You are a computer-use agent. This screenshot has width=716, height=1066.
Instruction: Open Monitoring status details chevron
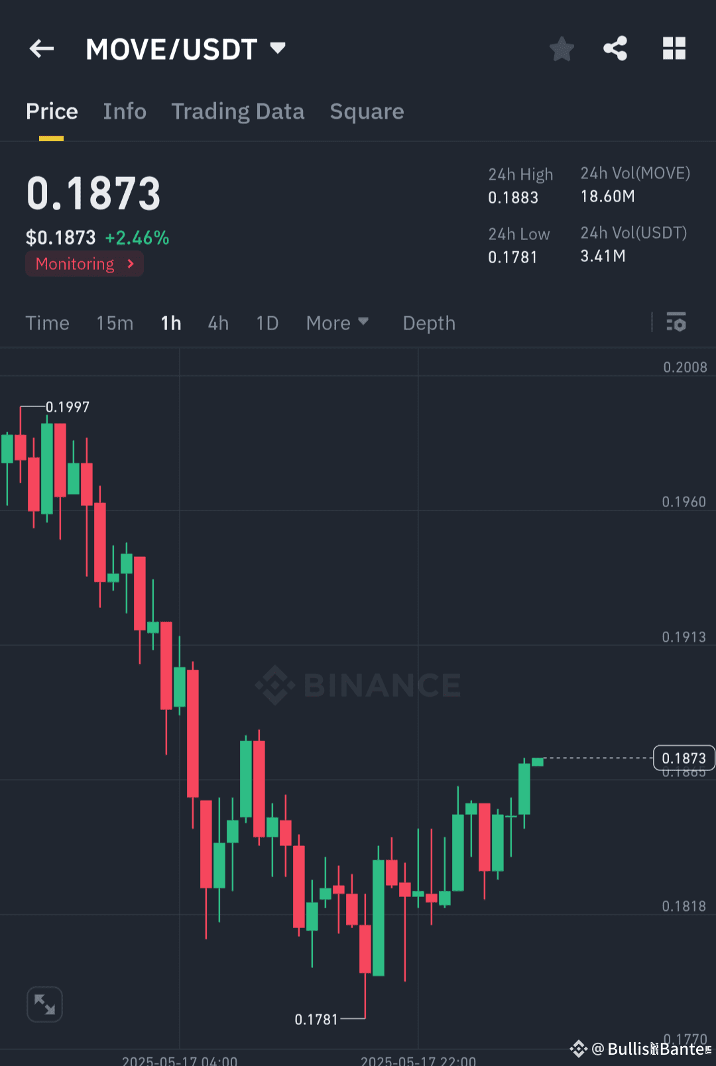point(130,263)
